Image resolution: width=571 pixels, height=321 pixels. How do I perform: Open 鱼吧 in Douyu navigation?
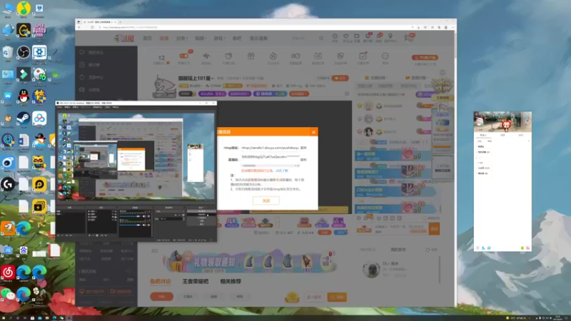[237, 39]
